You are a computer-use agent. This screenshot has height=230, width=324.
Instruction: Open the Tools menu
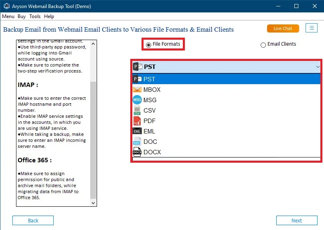[35, 16]
